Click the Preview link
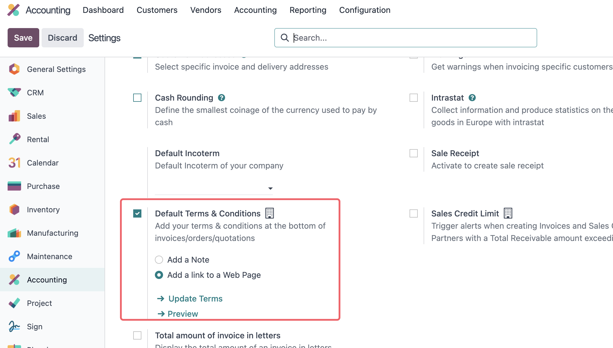The width and height of the screenshot is (613, 348). (183, 314)
